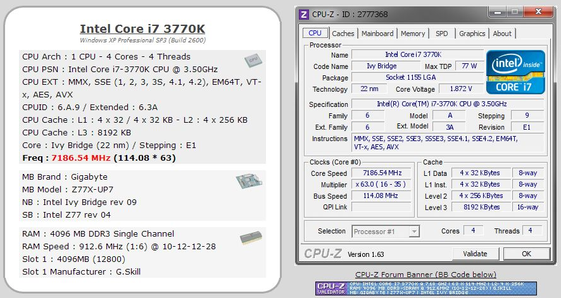Go to the Graphics tab
The image size is (561, 298).
pos(472,34)
